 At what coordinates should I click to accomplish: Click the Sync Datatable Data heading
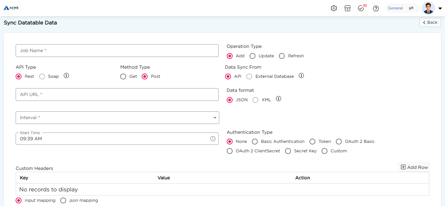click(x=30, y=23)
